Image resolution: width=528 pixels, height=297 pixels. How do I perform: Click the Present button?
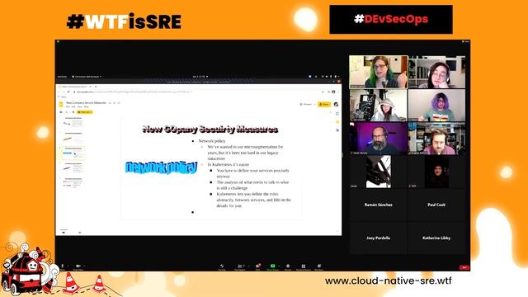click(x=306, y=105)
